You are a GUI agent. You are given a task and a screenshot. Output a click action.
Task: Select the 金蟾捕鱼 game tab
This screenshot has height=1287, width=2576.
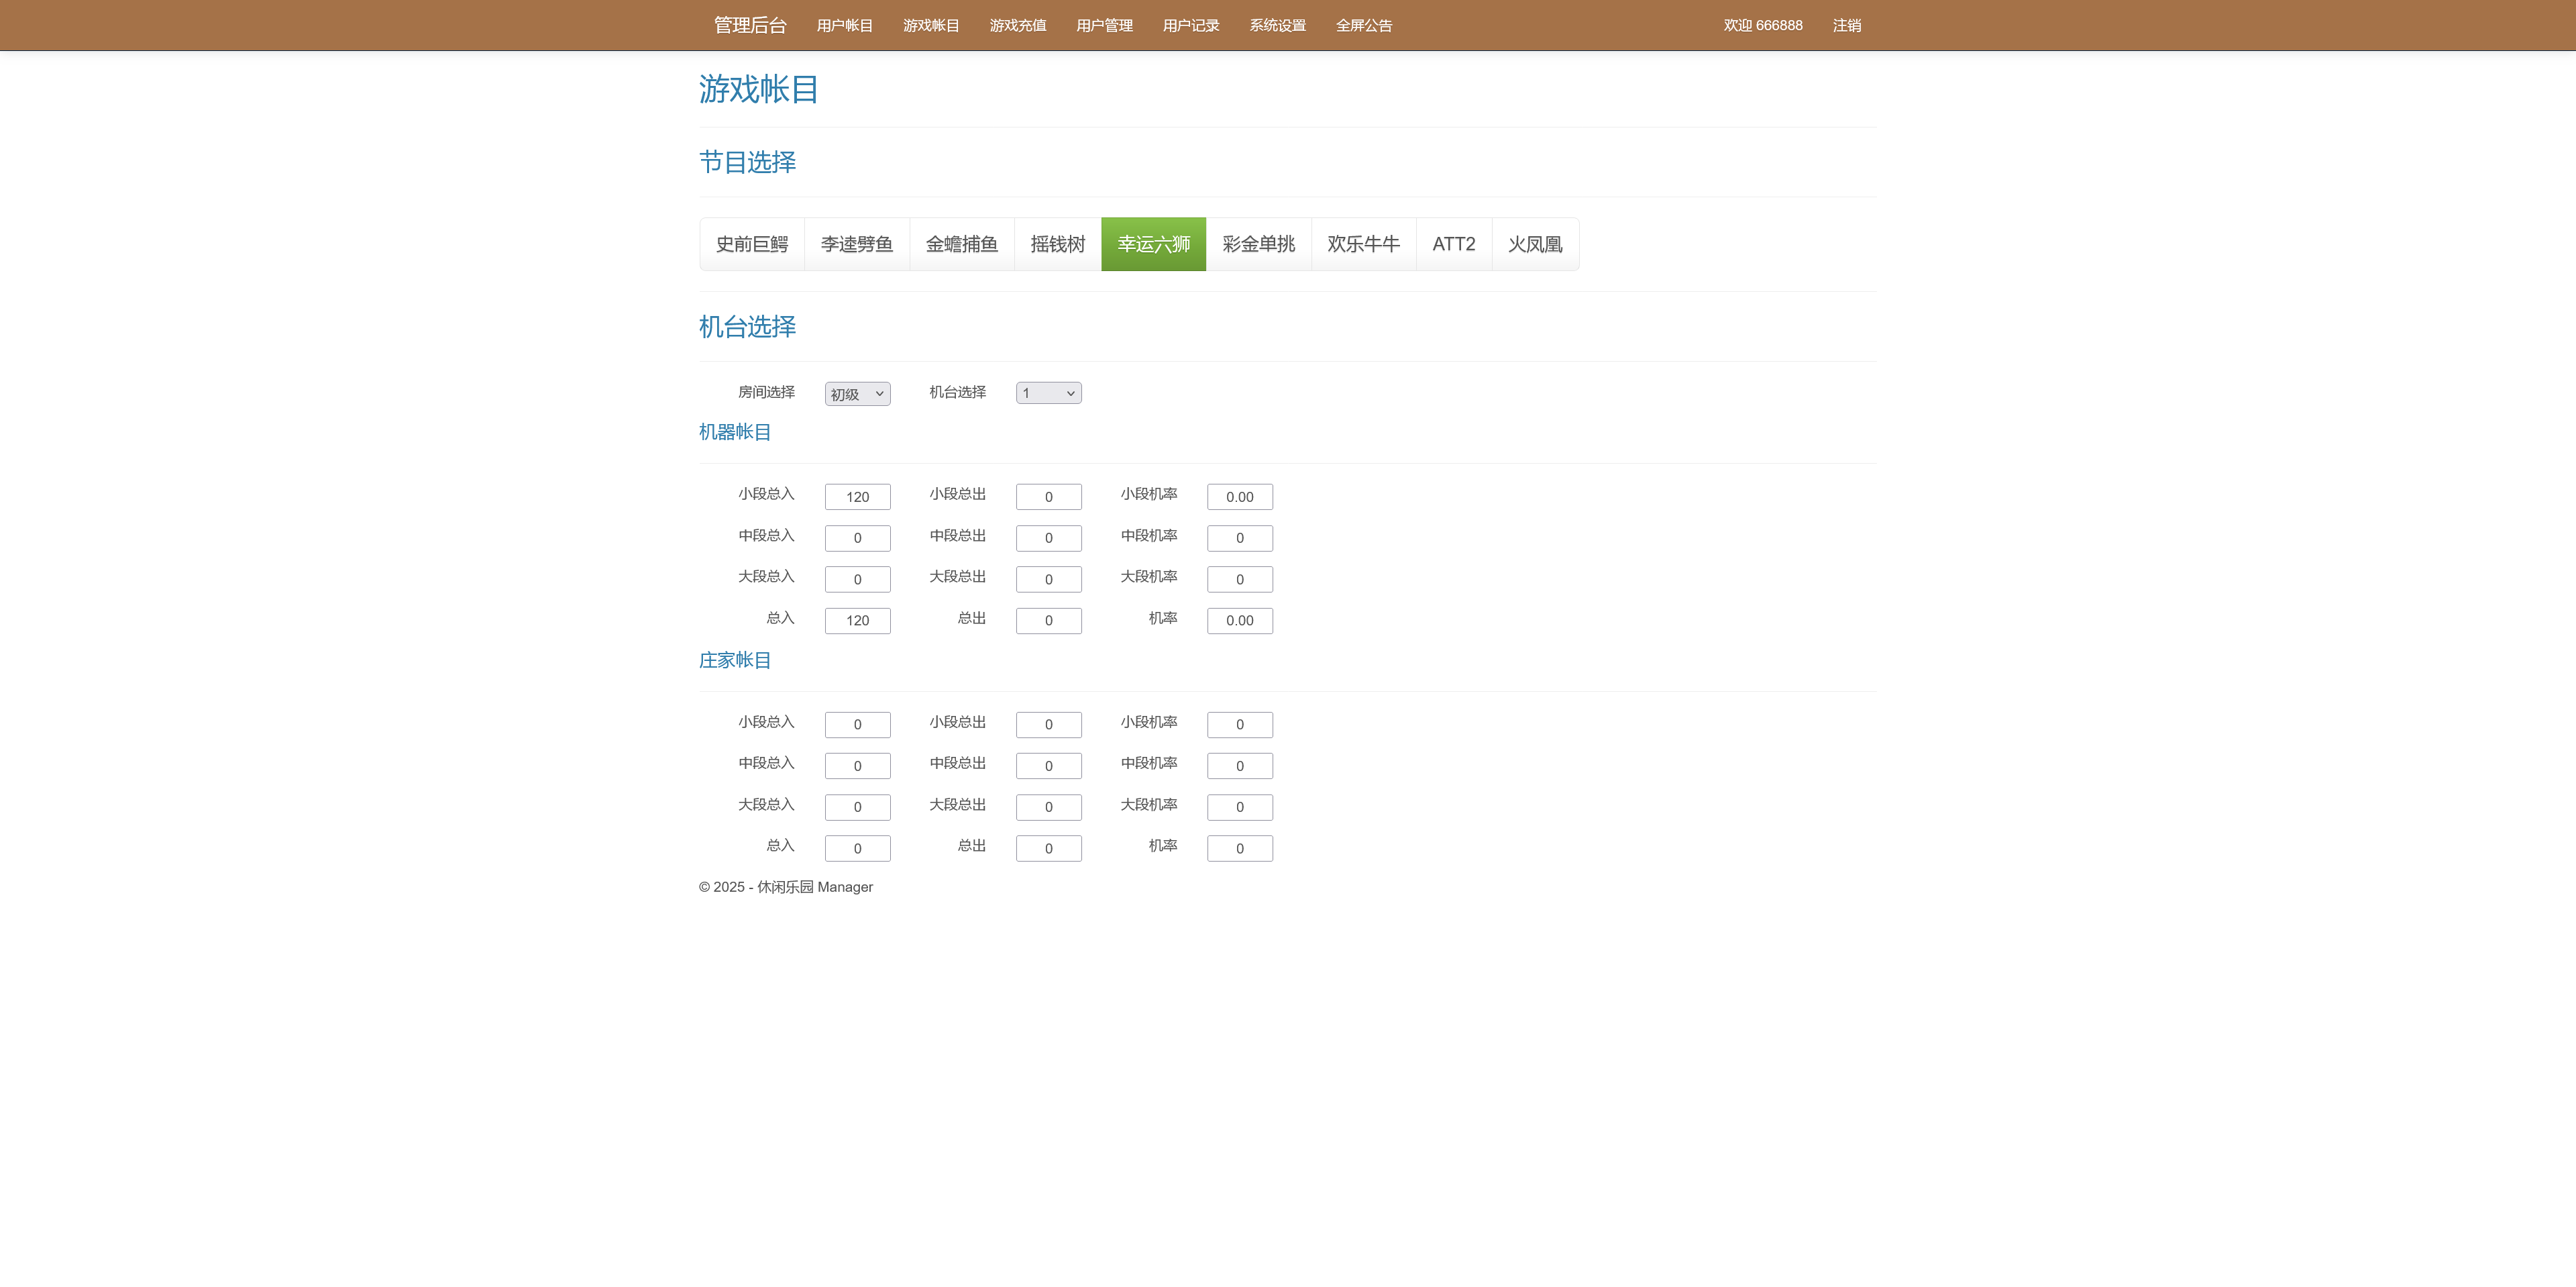point(962,243)
